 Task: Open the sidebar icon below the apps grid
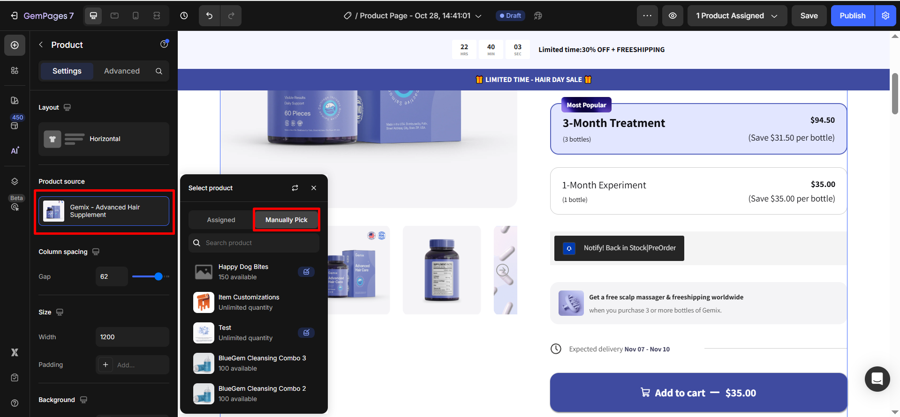pos(15,100)
